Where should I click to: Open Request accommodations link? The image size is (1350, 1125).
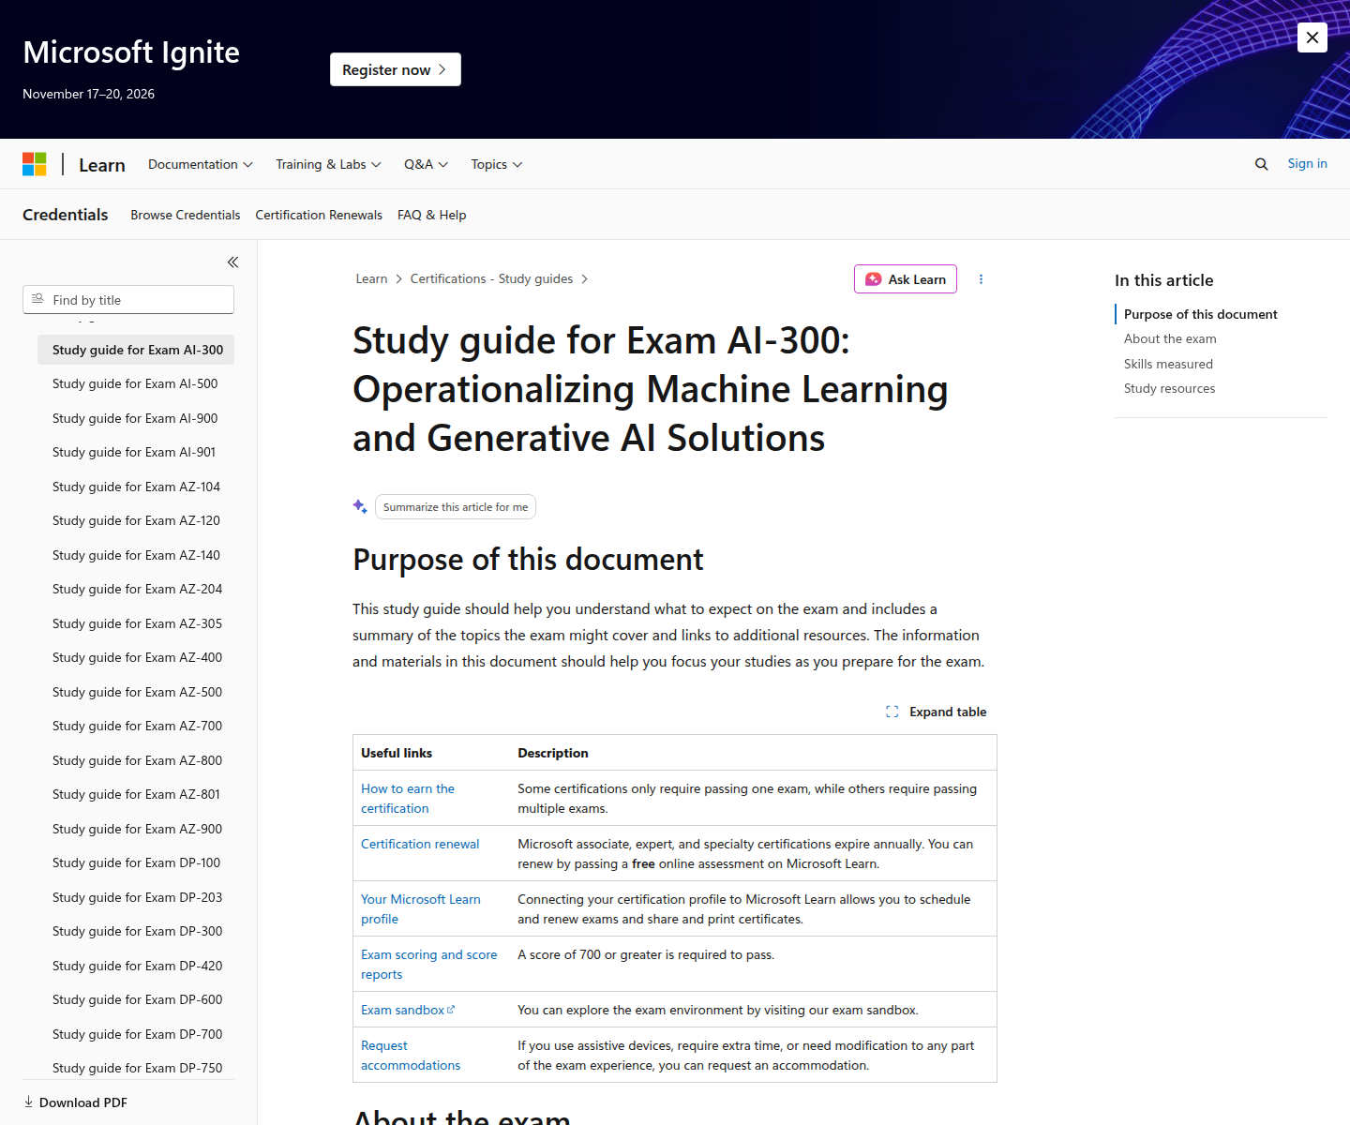point(411,1056)
